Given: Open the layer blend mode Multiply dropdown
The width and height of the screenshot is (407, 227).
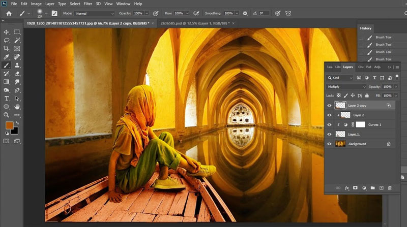Looking at the screenshot, I should (x=346, y=86).
